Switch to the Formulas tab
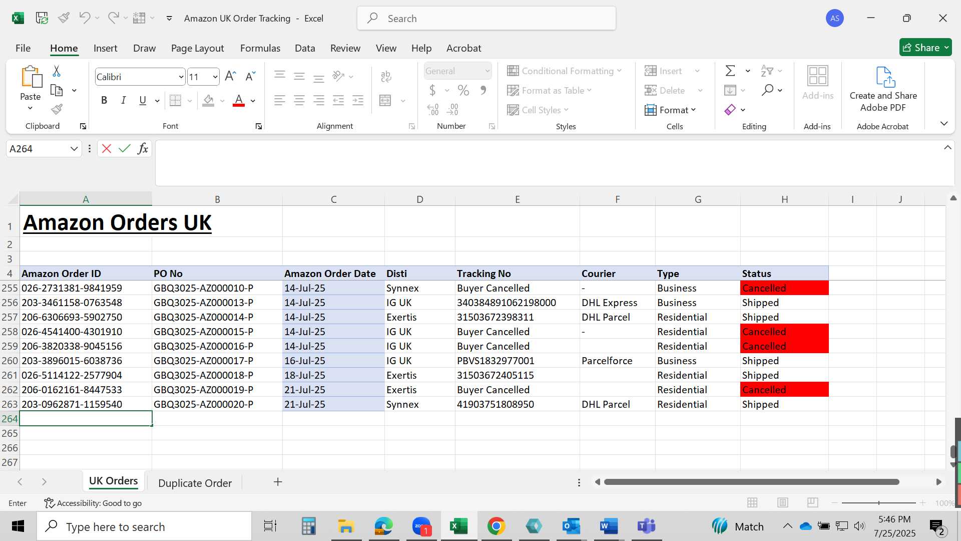The height and width of the screenshot is (541, 961). tap(260, 48)
